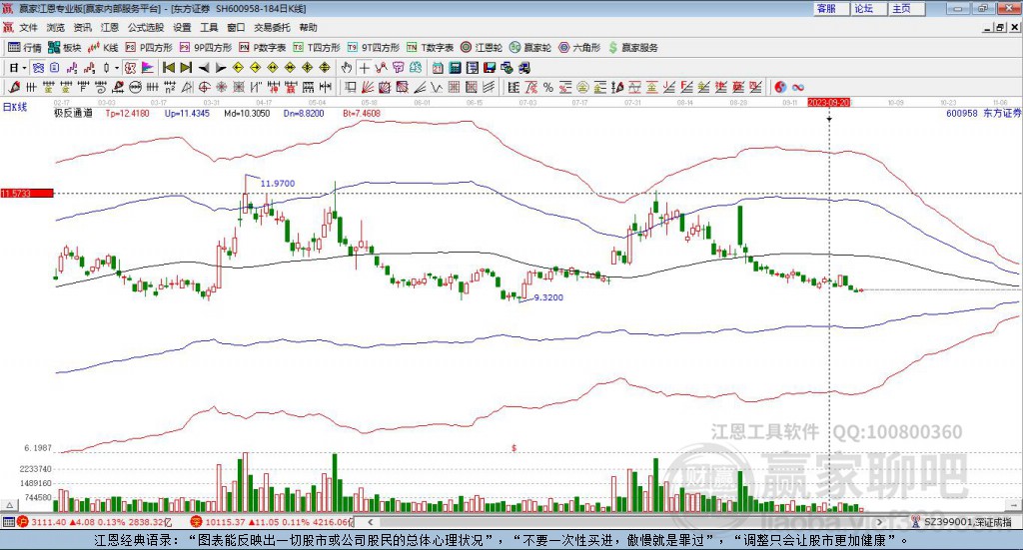Jump to last bar with green skip-forward icon
This screenshot has height=550, width=1023.
pos(186,68)
